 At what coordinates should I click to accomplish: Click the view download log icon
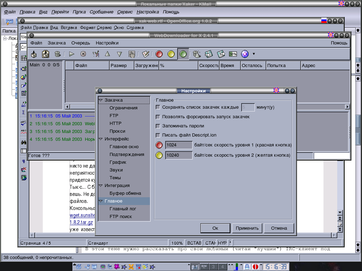[132, 54]
